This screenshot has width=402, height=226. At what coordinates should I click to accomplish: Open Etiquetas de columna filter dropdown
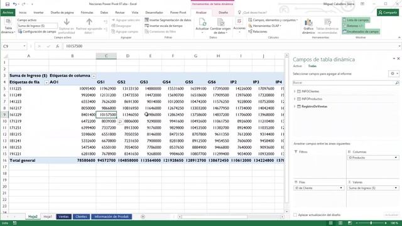point(94,76)
